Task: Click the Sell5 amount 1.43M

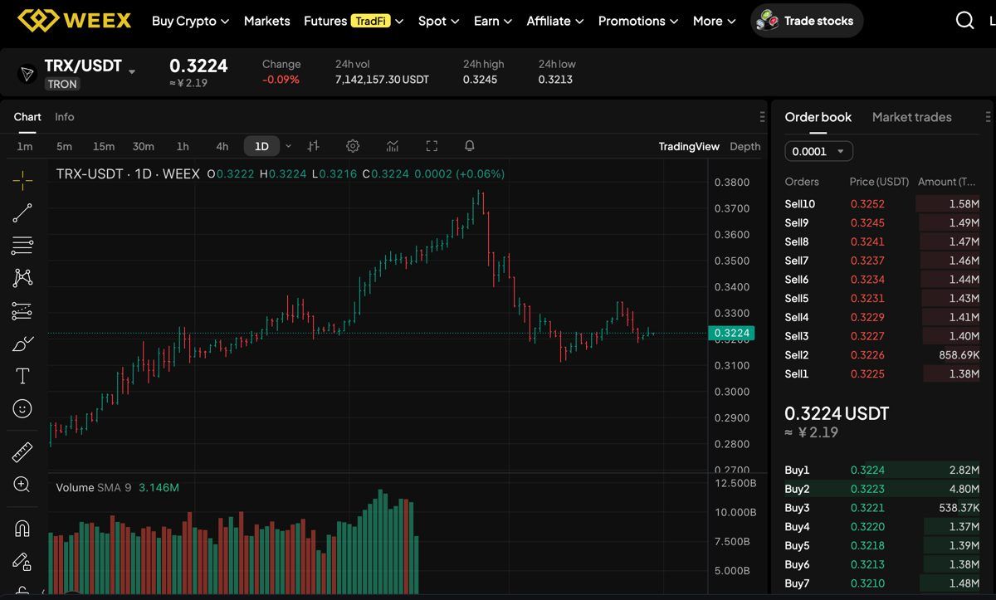Action: pos(964,299)
